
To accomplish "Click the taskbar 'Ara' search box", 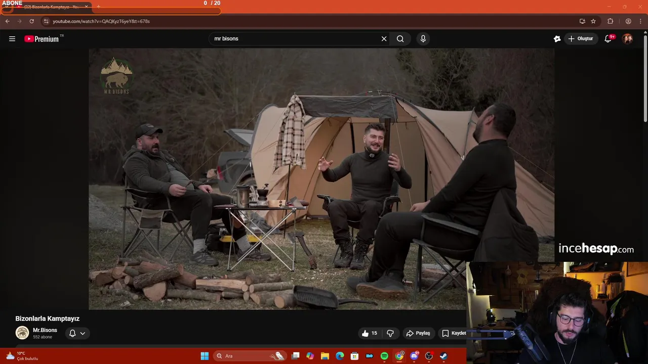I will pyautogui.click(x=250, y=356).
